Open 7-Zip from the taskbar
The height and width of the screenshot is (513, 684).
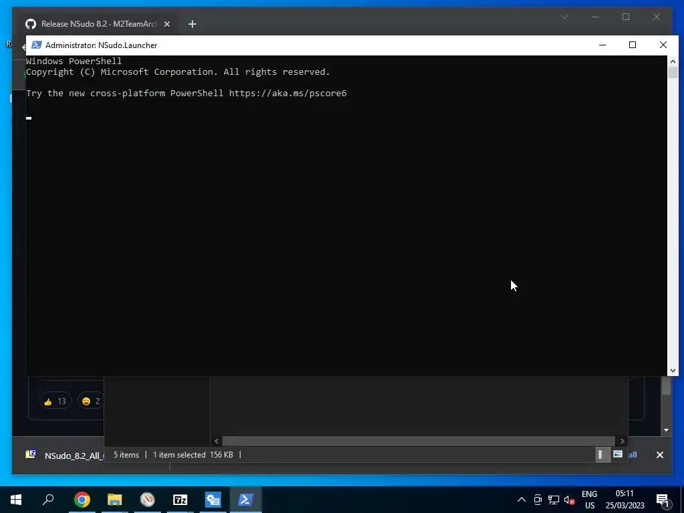click(180, 500)
